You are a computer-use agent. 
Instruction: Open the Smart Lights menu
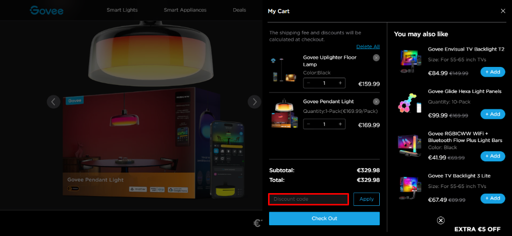[x=122, y=10]
